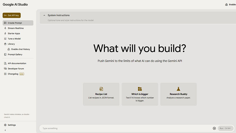Select Create Prompt in sidebar
236x133 pixels.
[x=15, y=23]
